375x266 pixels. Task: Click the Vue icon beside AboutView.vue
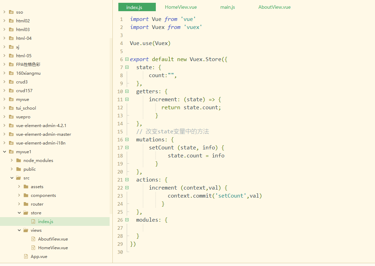[x=33, y=239]
